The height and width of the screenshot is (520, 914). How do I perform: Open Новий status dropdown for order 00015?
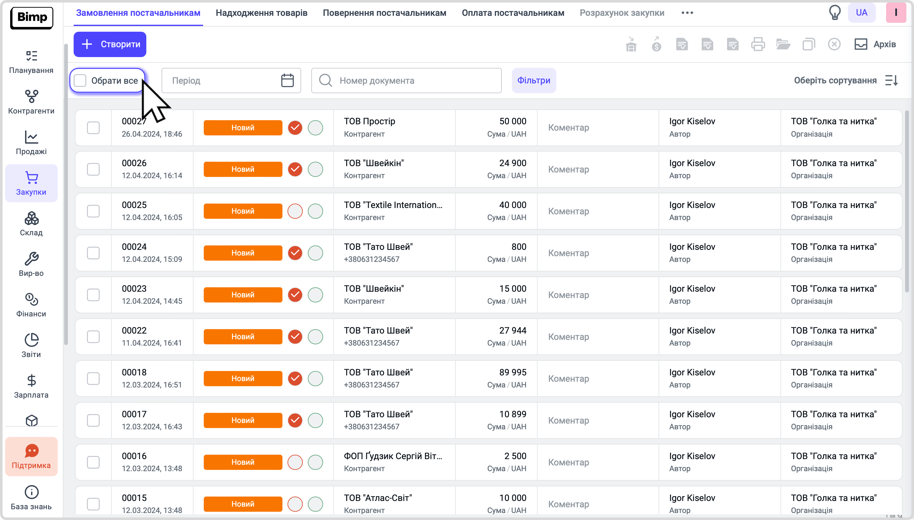243,504
